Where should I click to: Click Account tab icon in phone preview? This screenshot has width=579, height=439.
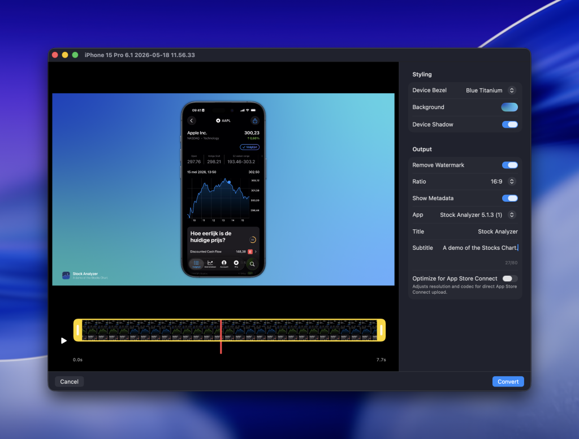coord(224,264)
